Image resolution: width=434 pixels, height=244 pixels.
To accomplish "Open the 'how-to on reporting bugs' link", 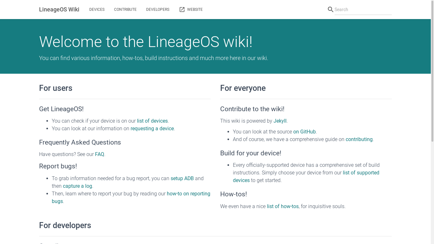I will pos(188,194).
